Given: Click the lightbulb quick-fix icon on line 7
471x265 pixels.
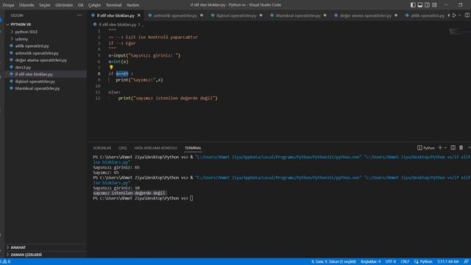Looking at the screenshot, I should (x=111, y=68).
